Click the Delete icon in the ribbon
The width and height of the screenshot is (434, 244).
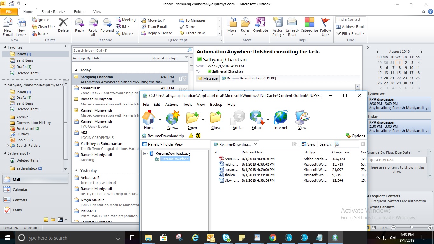pos(63,23)
